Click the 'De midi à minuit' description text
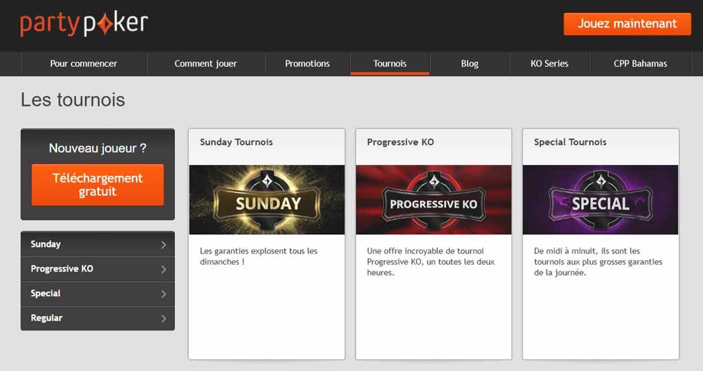Screen dimensions: 703x371 click(598, 262)
